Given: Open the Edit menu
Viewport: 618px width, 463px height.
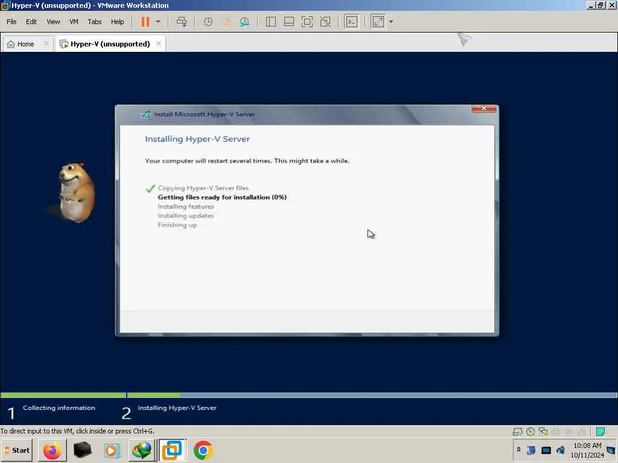Looking at the screenshot, I should click(x=31, y=22).
